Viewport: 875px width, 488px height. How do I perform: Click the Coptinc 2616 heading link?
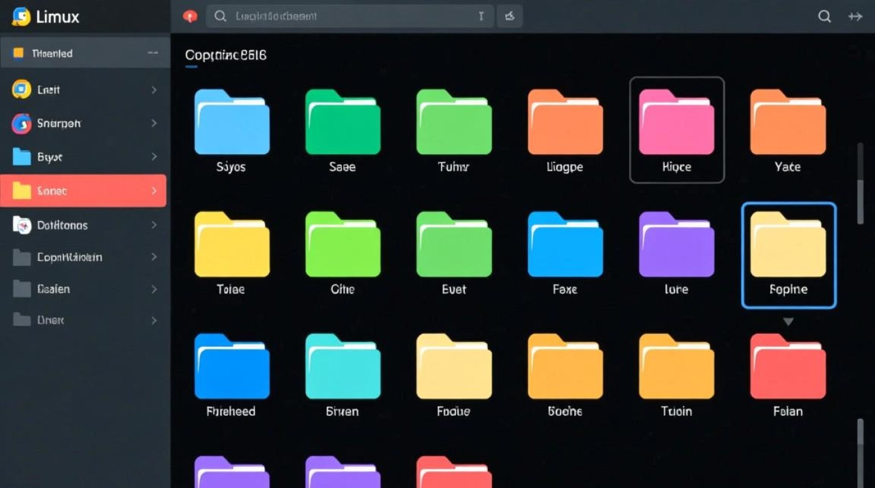(225, 55)
